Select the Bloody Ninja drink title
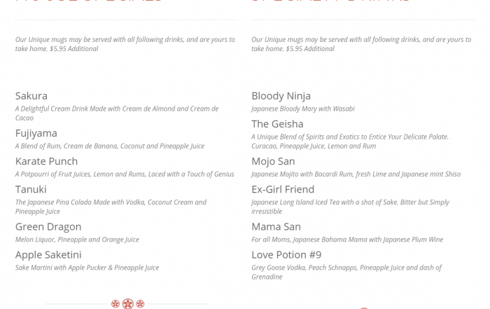The height and width of the screenshot is (309, 490). (x=281, y=96)
